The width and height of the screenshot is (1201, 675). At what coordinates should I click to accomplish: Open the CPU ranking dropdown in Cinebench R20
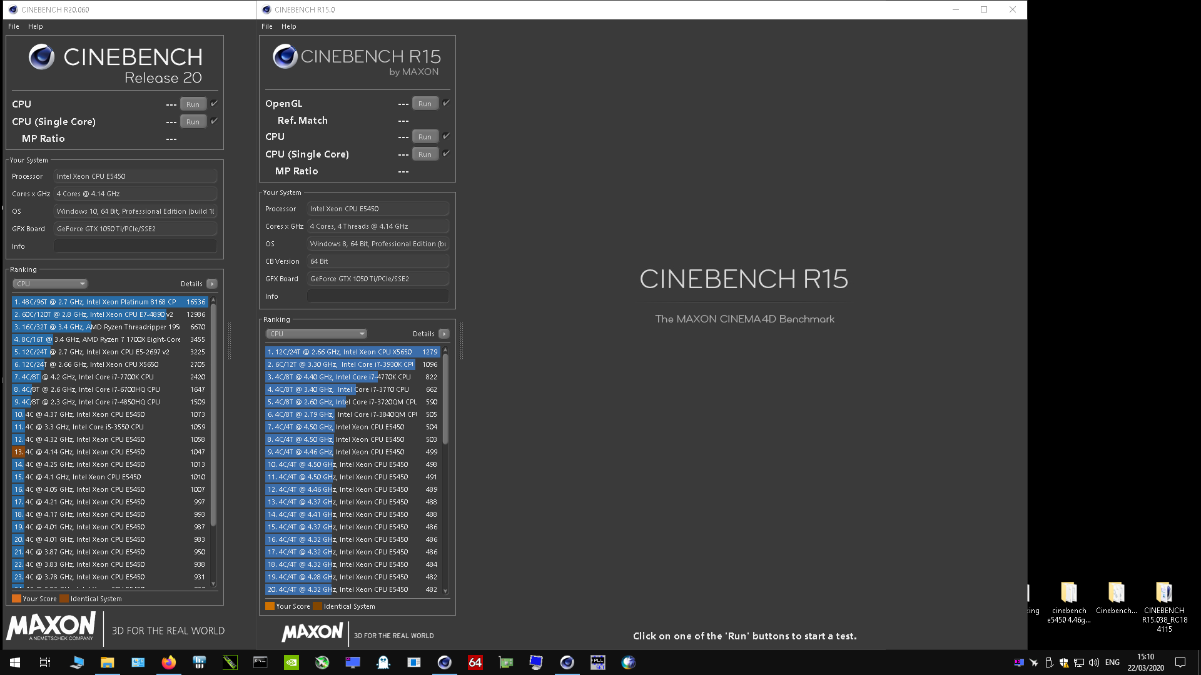pyautogui.click(x=50, y=284)
